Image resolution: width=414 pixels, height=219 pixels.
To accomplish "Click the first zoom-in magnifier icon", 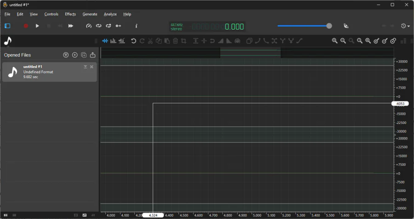I will [x=335, y=41].
